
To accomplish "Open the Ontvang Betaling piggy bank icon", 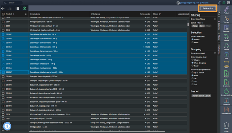I will 226,91.
